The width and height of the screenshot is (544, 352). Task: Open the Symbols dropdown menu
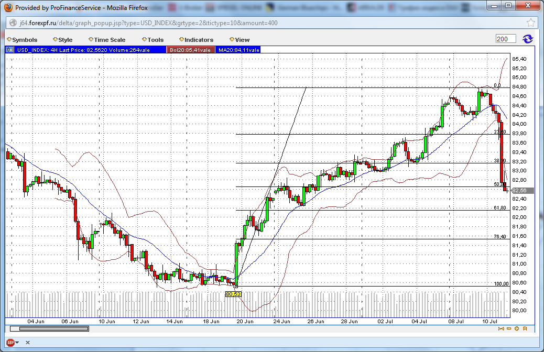24,40
